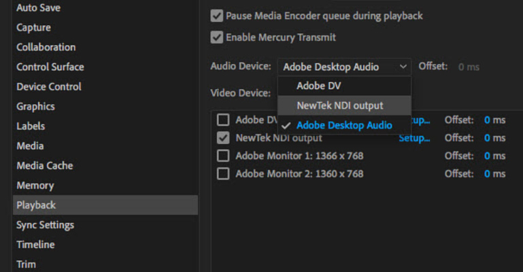Go to the Graphics preferences category
Image resolution: width=523 pixels, height=272 pixels.
[x=105, y=106]
